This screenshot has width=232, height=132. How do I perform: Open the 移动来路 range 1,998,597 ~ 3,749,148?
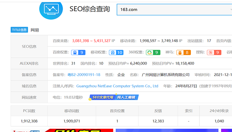coord(159,41)
